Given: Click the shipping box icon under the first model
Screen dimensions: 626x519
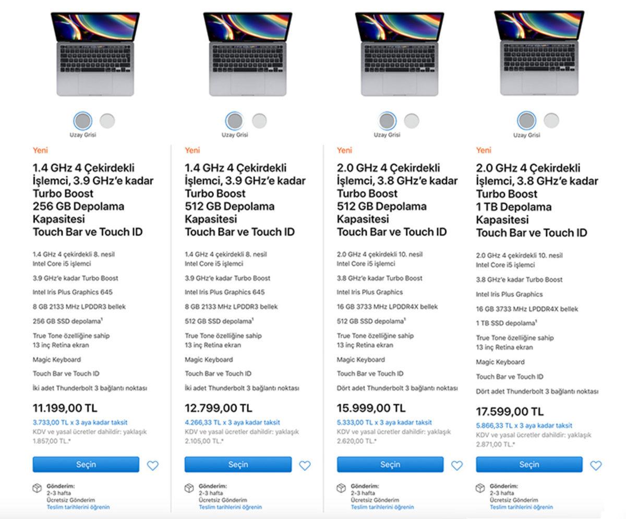Looking at the screenshot, I should point(36,488).
